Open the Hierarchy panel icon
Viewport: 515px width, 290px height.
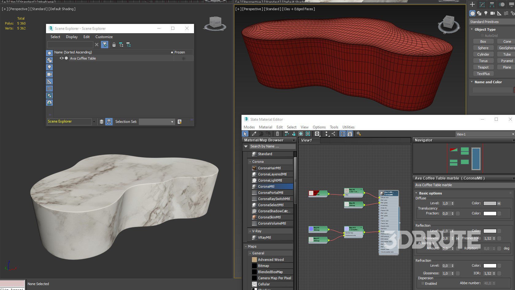[492, 4]
